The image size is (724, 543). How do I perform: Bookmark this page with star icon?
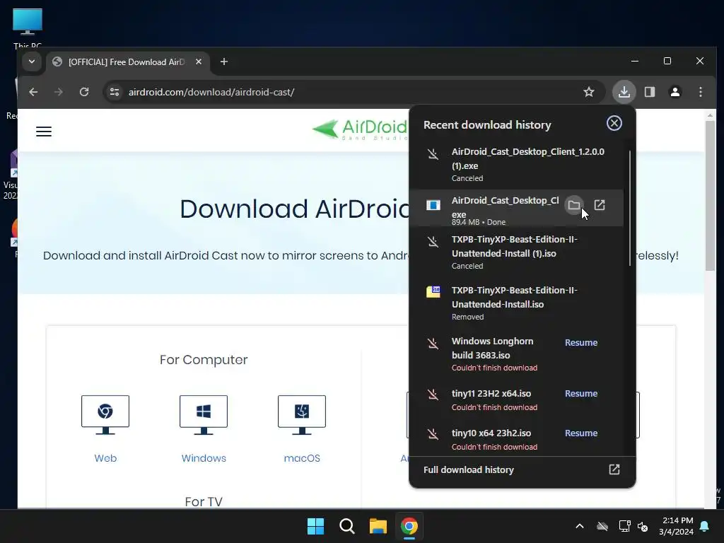[589, 92]
